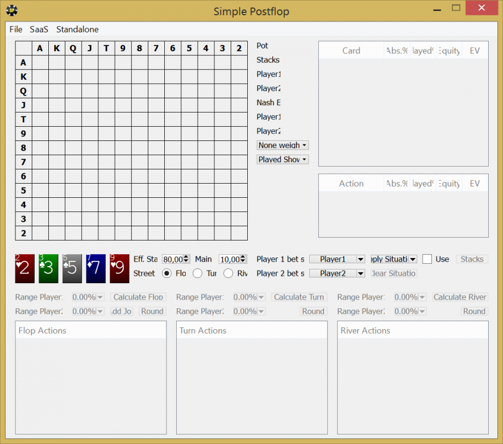
Task: Click the Calculate Turn button
Action: [299, 297]
